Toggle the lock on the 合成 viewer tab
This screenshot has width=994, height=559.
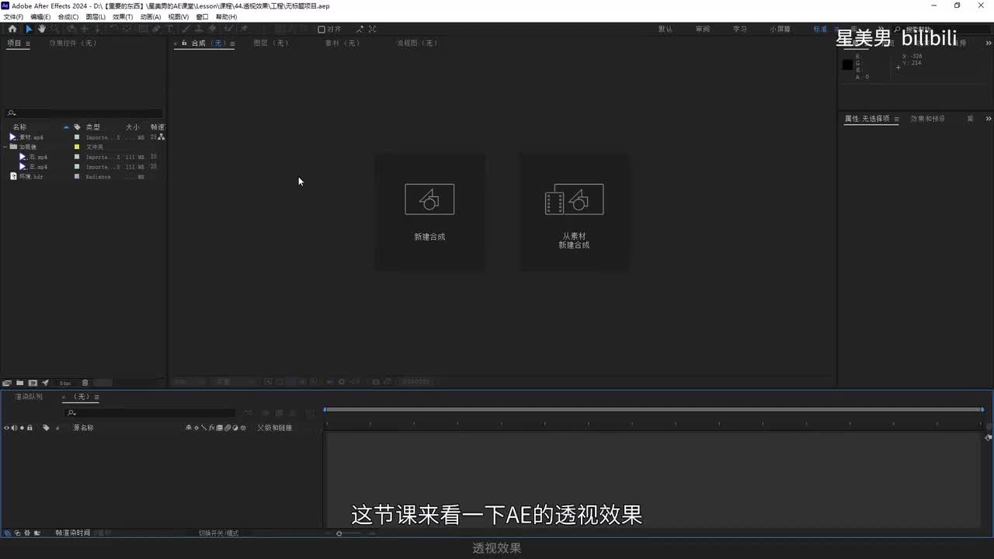click(x=185, y=43)
